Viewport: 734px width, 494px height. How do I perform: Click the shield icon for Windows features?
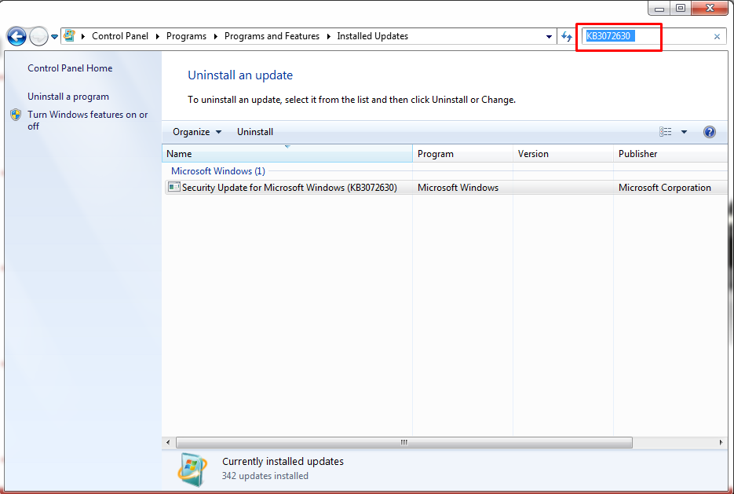point(16,115)
